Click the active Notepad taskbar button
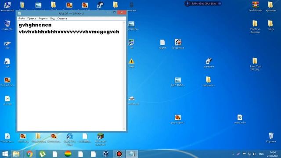The width and height of the screenshot is (281, 158). (x=132, y=154)
